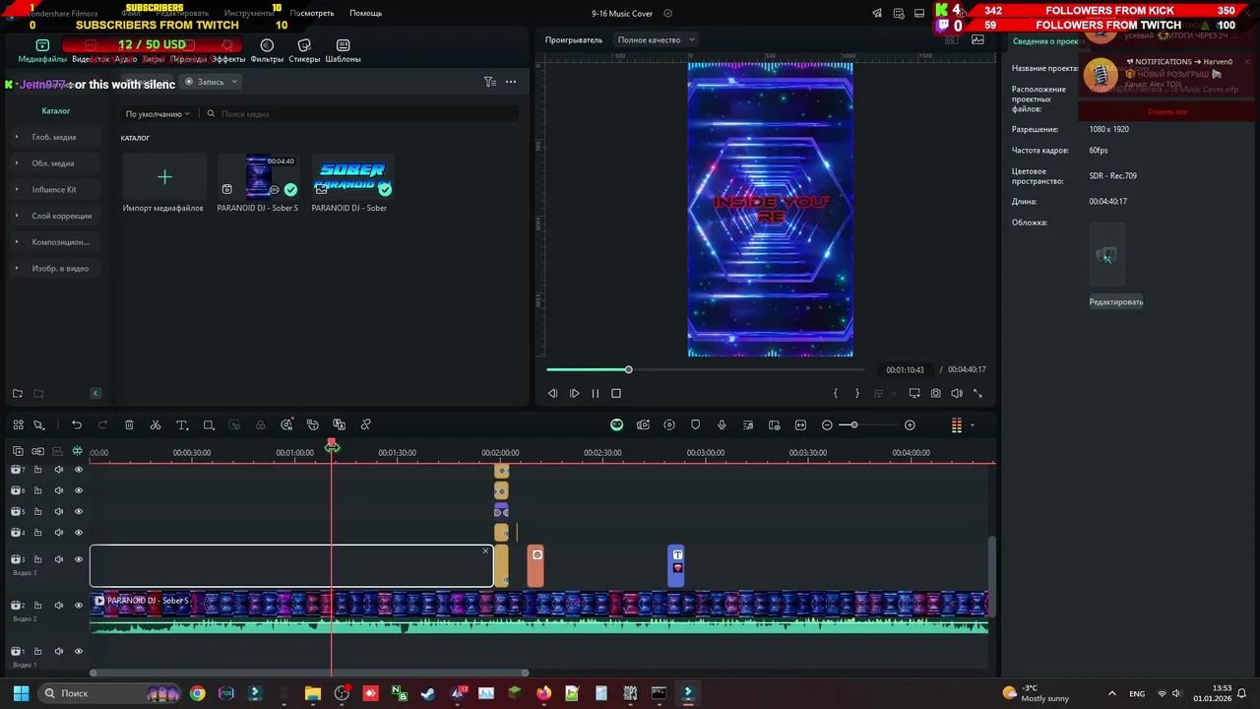Click the preview progress slider knob
Image resolution: width=1260 pixels, height=709 pixels.
[x=628, y=370]
